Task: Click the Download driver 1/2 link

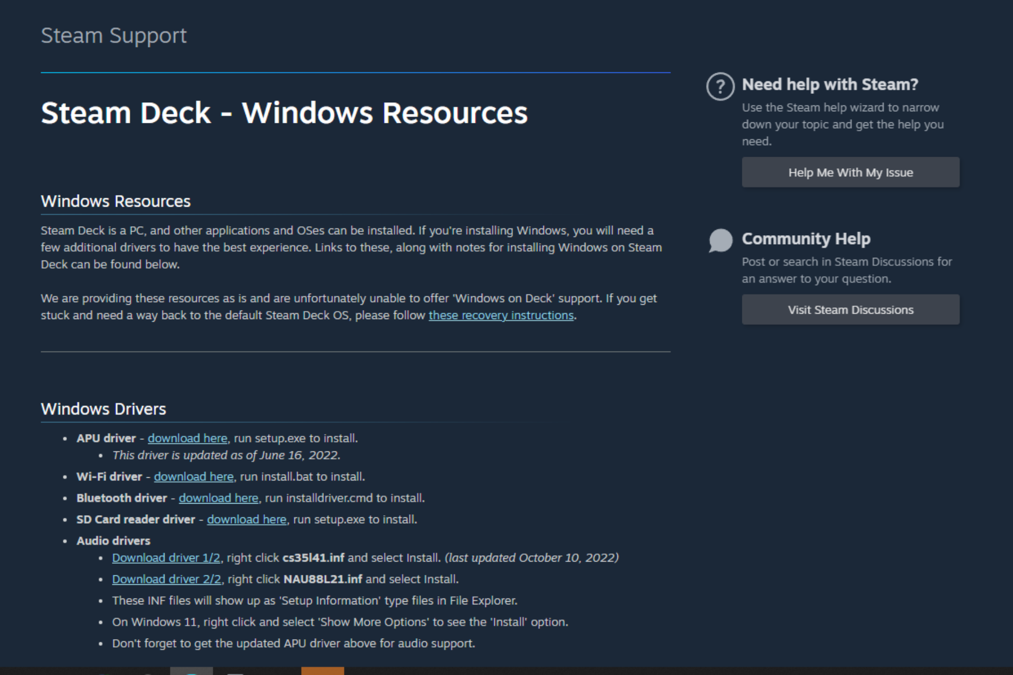Action: (166, 558)
